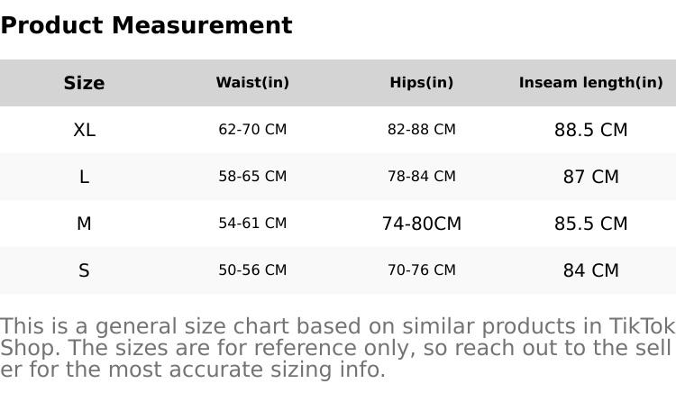Screen dimensions: 676x402
Task: Click the 50-56 CM waist value
Action: click(252, 270)
